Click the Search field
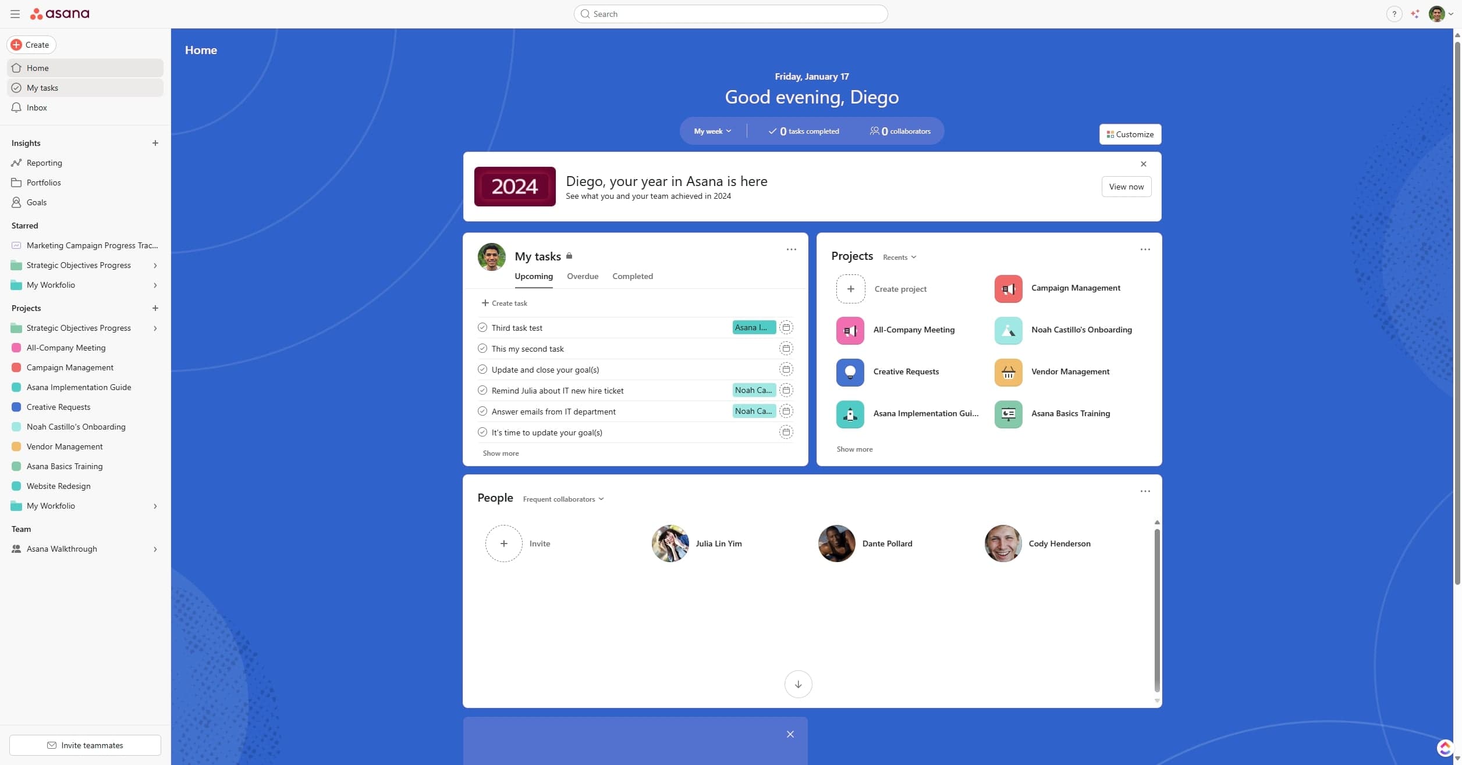 pos(730,14)
